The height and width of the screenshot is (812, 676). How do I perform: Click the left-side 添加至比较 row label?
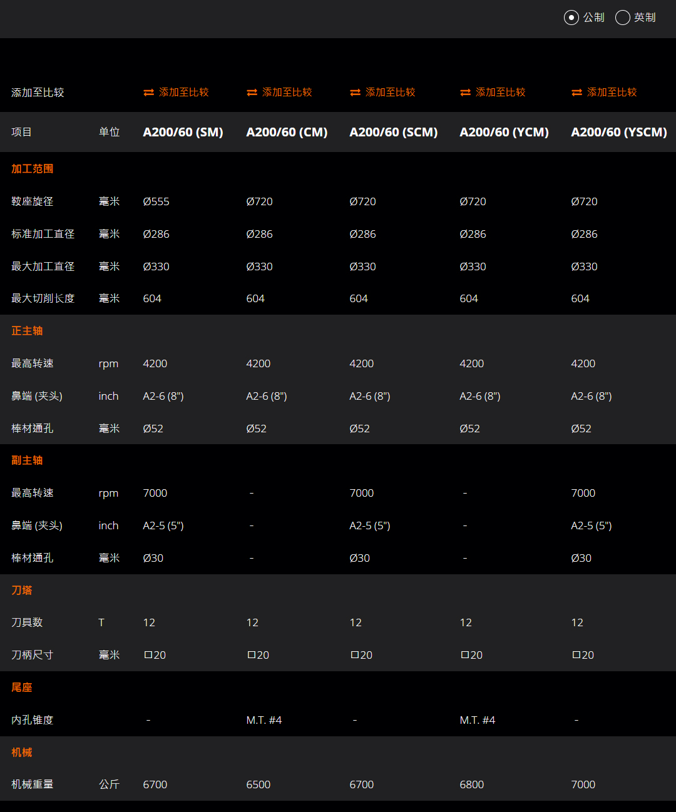click(38, 93)
